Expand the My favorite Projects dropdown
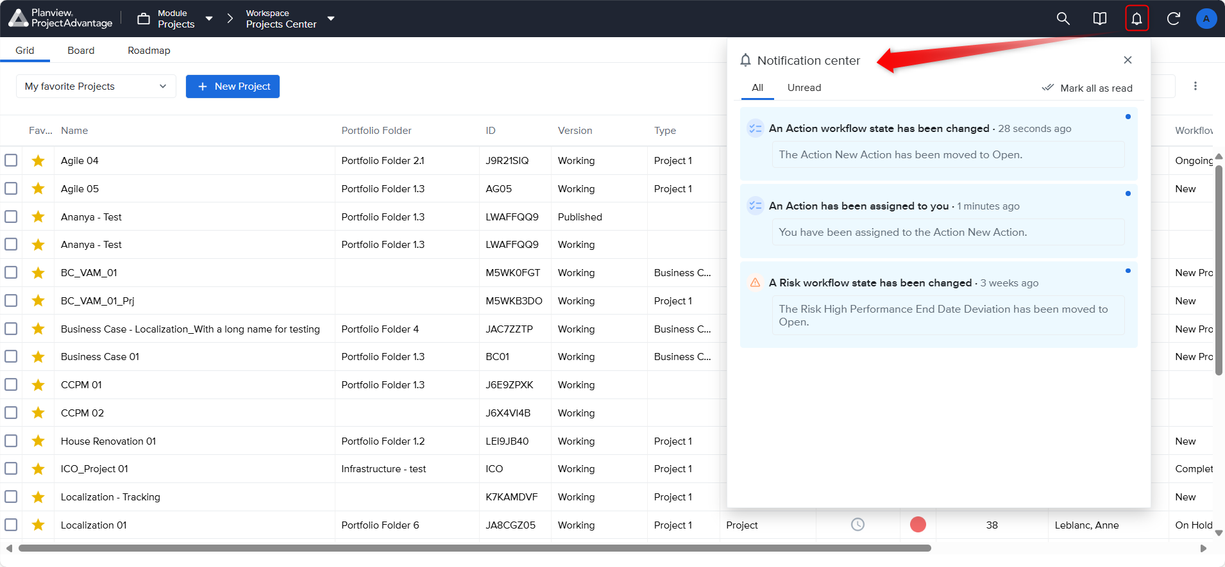The width and height of the screenshot is (1225, 567). click(96, 86)
